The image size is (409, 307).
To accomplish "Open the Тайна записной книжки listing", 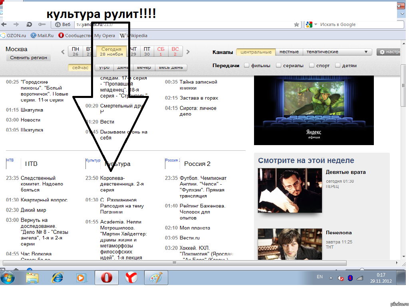I will (198, 85).
